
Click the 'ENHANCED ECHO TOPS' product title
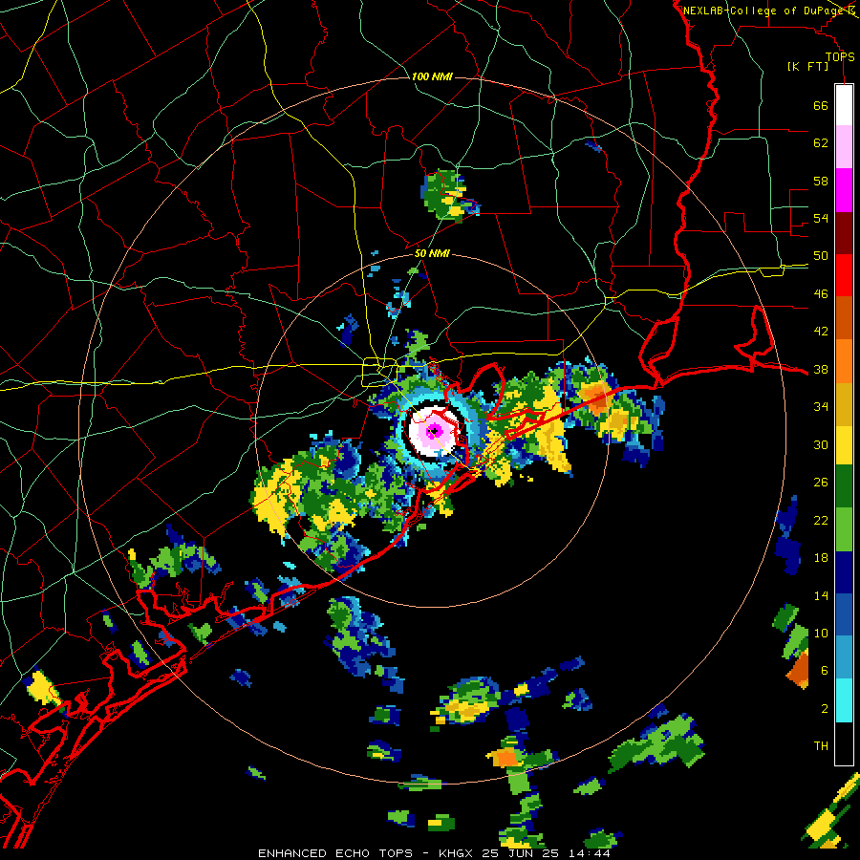click(x=335, y=853)
